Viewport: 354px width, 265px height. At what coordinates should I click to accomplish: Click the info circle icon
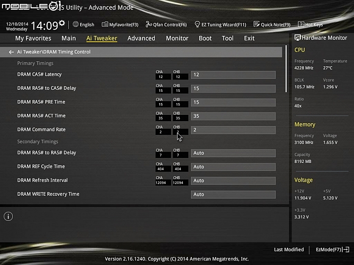point(8,216)
